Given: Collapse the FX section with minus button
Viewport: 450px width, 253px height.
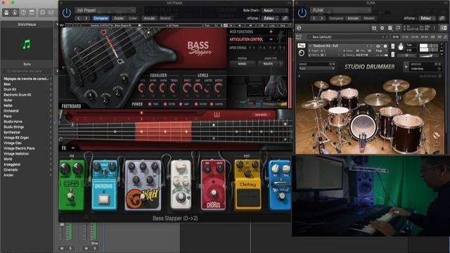Looking at the screenshot, I should 73,148.
